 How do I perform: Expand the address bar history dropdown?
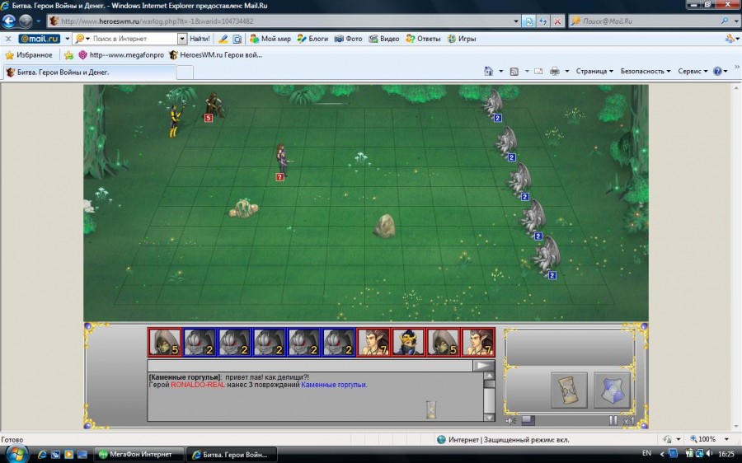[x=516, y=21]
